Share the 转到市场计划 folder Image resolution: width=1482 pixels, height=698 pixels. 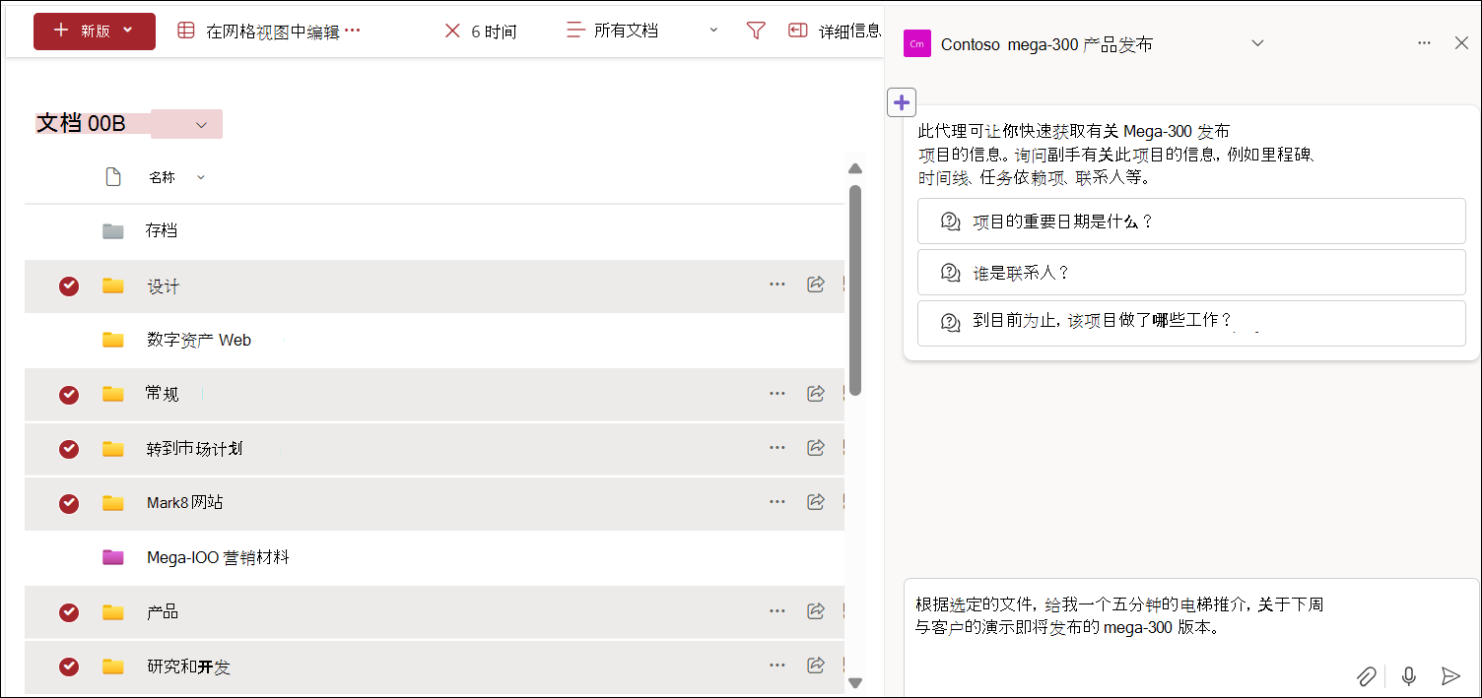816,447
